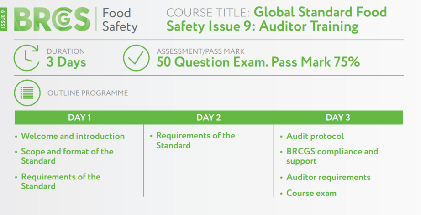This screenshot has height=215, width=421.
Task: Click the Audit protocol item
Action: point(315,136)
